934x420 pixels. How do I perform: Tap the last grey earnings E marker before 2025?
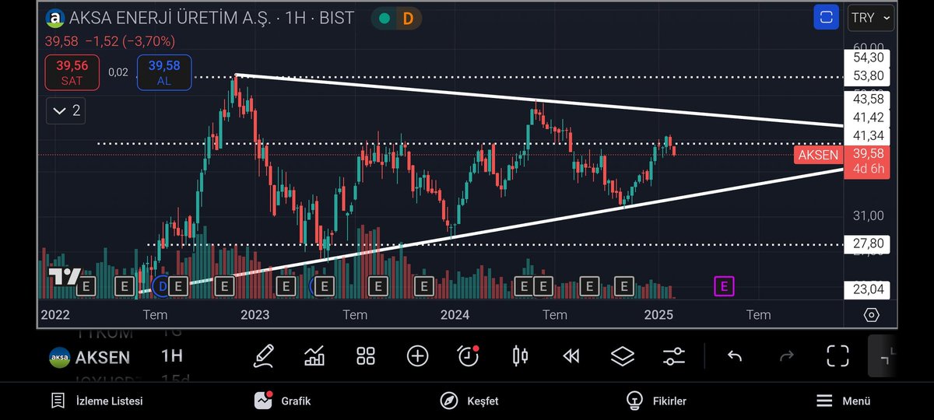click(x=623, y=286)
